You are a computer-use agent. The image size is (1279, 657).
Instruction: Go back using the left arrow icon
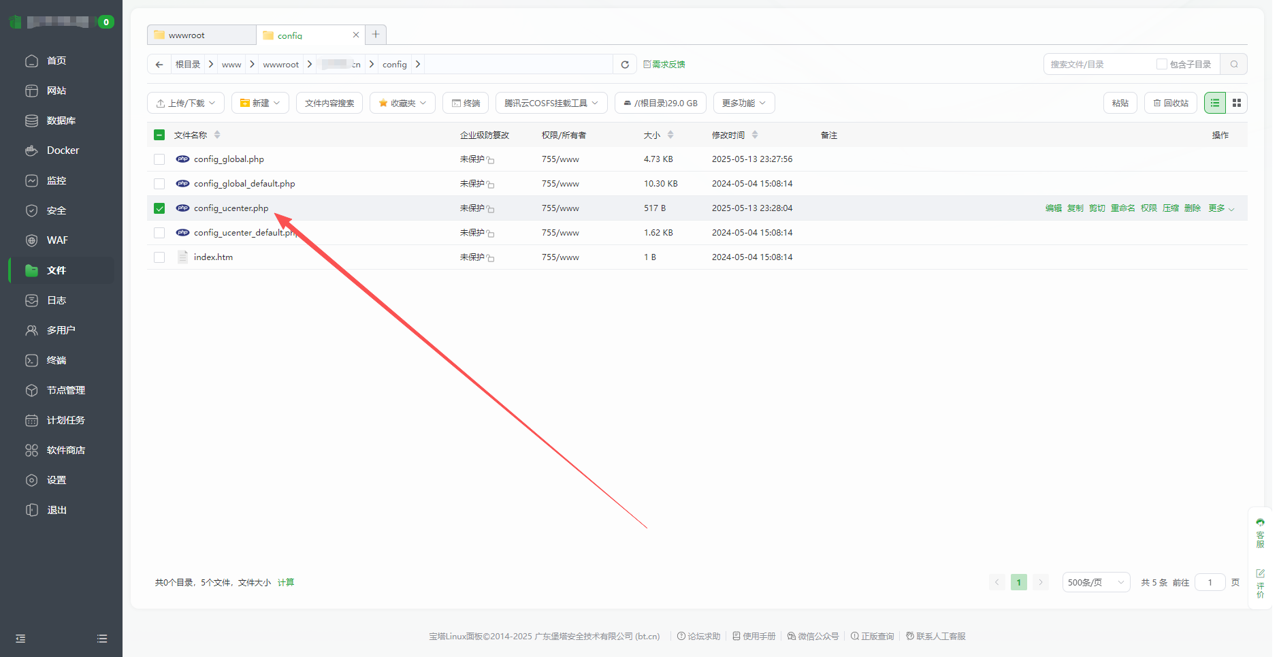(x=159, y=65)
